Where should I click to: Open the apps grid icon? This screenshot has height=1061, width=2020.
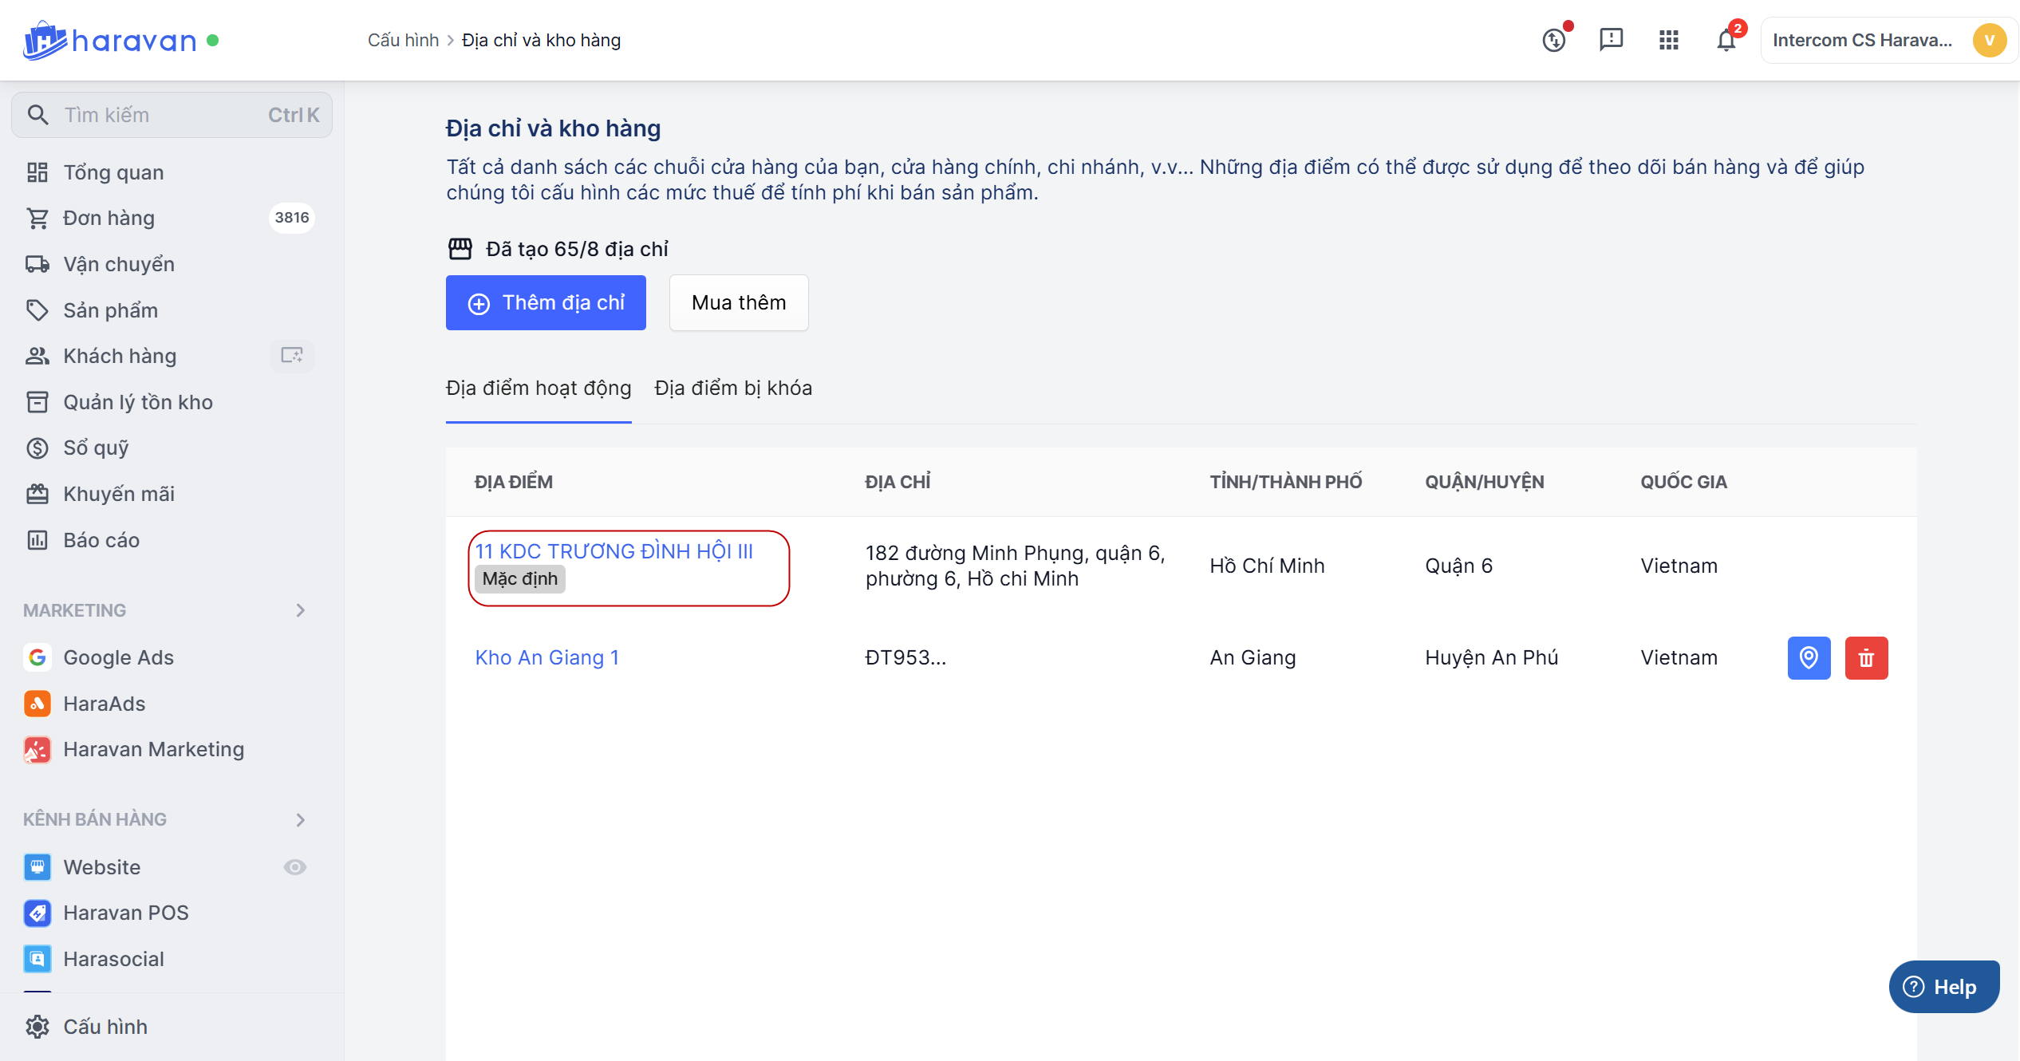tap(1668, 40)
